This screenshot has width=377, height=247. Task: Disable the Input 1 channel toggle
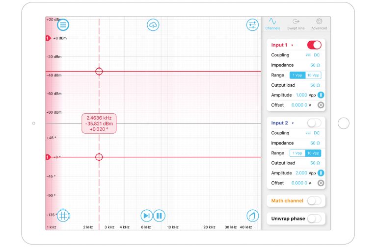click(x=314, y=45)
